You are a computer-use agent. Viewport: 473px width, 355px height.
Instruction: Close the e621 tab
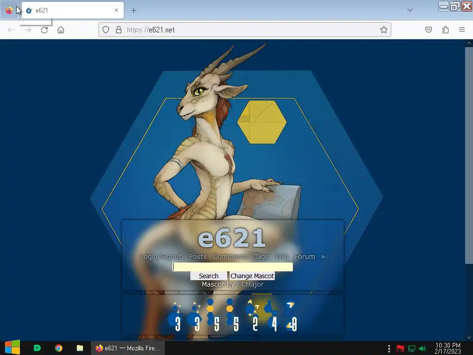[116, 10]
